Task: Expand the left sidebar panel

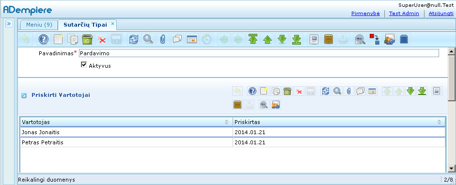Action: [x=9, y=24]
